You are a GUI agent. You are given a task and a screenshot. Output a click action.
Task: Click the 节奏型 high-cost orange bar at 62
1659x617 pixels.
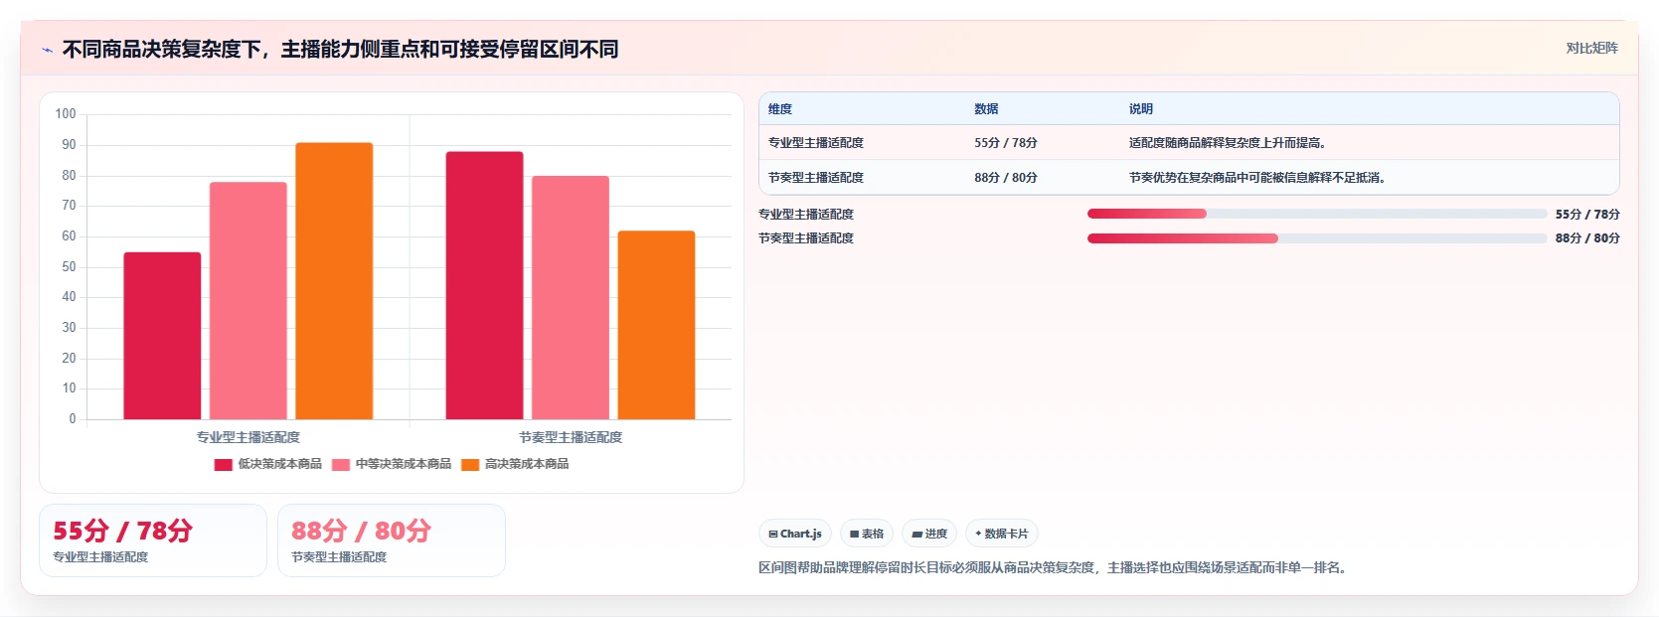656,325
